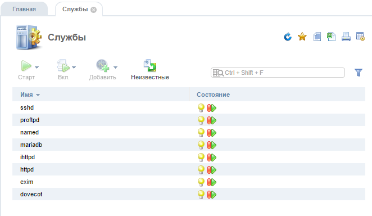Click the red-green status icon for exim
The image size is (372, 216).
[x=212, y=182]
